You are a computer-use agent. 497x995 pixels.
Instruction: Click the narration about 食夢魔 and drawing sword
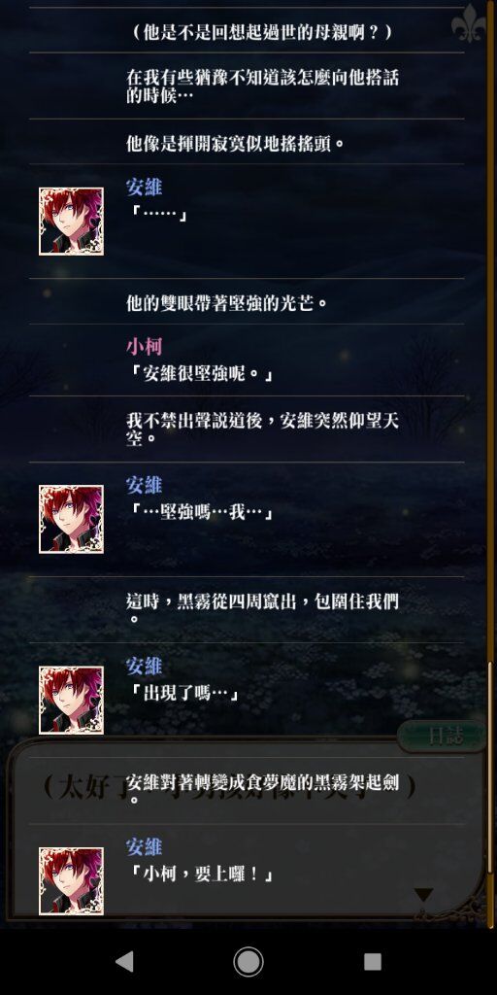click(x=262, y=789)
